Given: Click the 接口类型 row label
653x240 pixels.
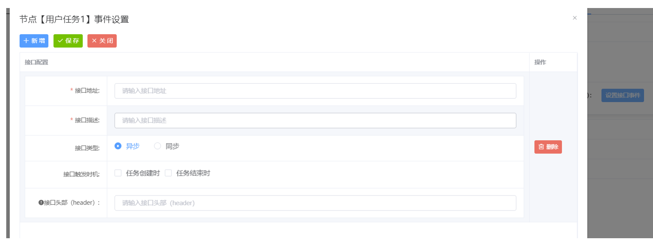Looking at the screenshot, I should pos(87,148).
